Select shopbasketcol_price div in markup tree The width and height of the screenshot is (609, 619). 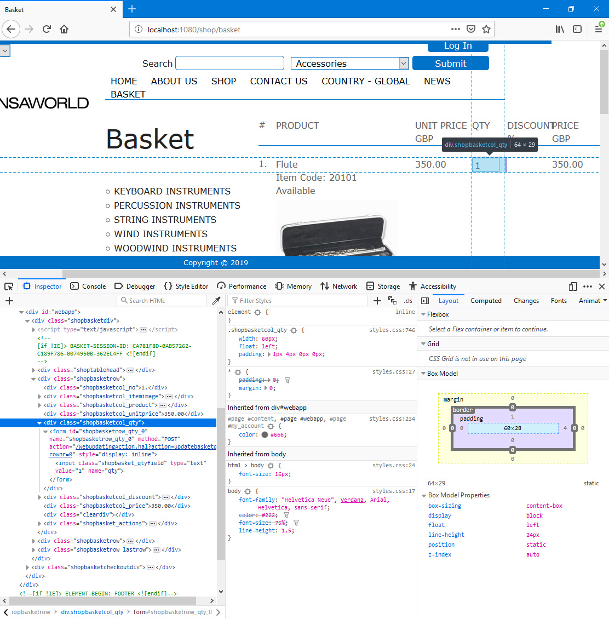coord(117,506)
